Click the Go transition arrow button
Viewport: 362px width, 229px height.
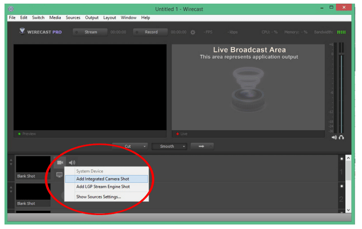202,146
